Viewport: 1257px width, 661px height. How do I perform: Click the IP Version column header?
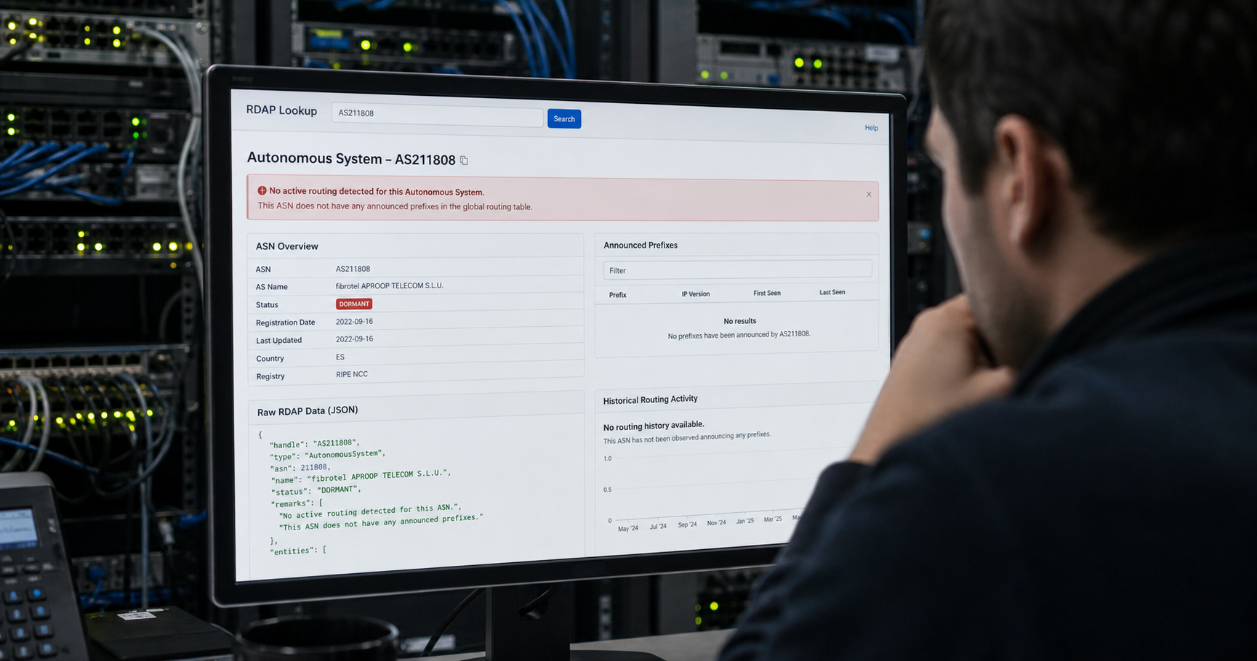(x=696, y=294)
